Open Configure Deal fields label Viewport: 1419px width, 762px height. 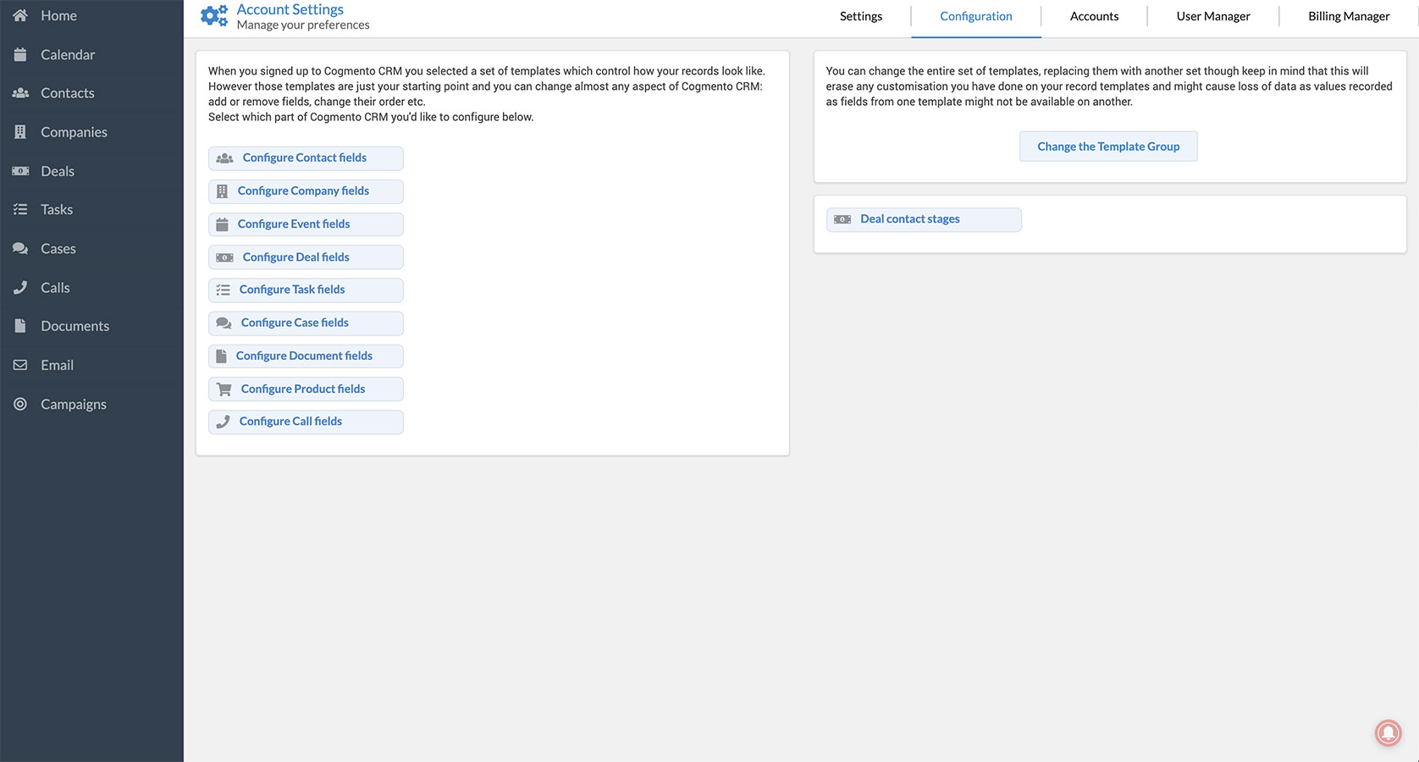click(x=296, y=257)
